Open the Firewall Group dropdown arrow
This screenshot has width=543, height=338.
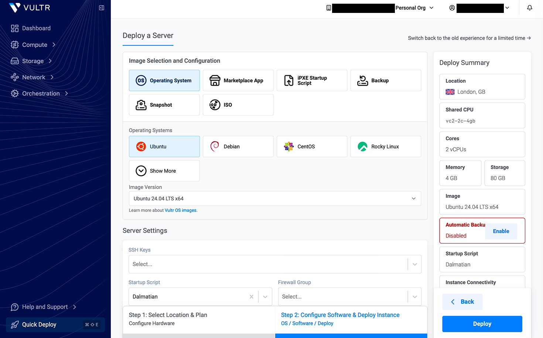415,297
